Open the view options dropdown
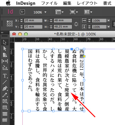Viewport: 115px width, 125px height. (x=59, y=12)
